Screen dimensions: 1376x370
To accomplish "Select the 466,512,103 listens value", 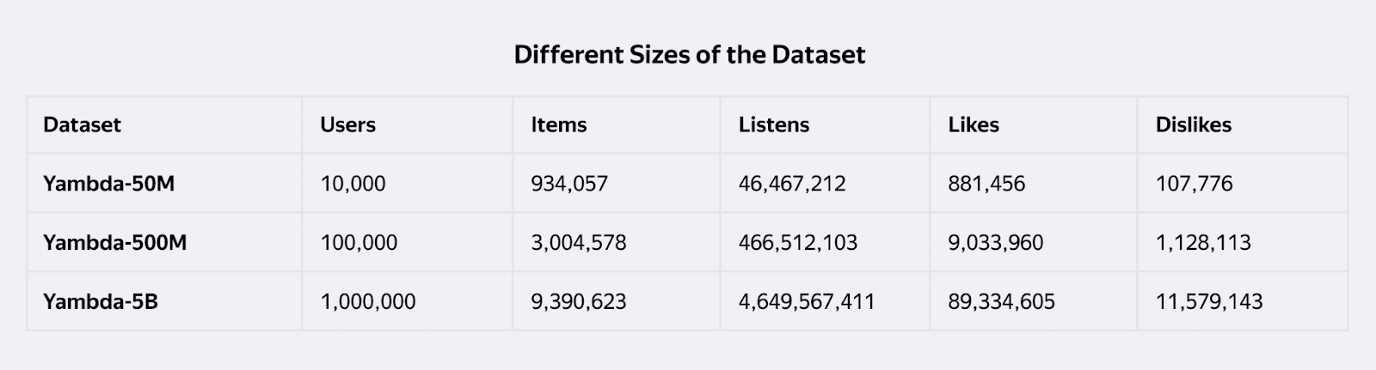I will pos(797,243).
